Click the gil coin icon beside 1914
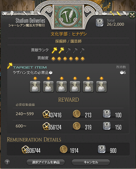136x169 pixels. click(63, 149)
